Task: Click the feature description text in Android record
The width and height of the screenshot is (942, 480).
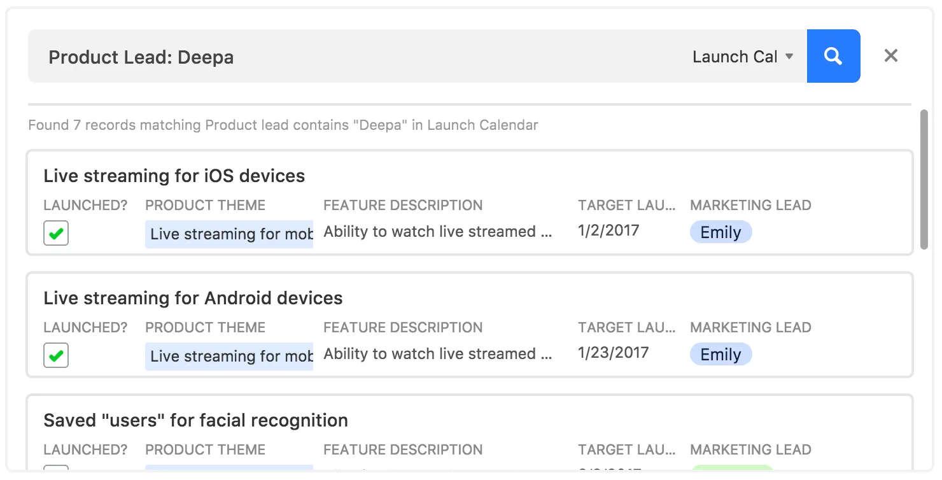Action: [437, 354]
